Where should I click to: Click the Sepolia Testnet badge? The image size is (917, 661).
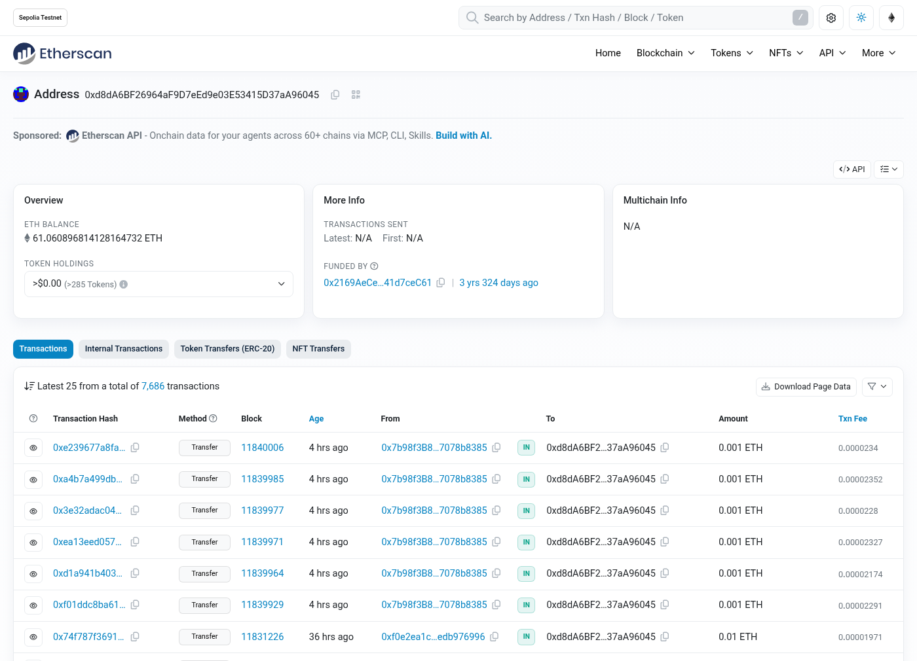(x=40, y=18)
